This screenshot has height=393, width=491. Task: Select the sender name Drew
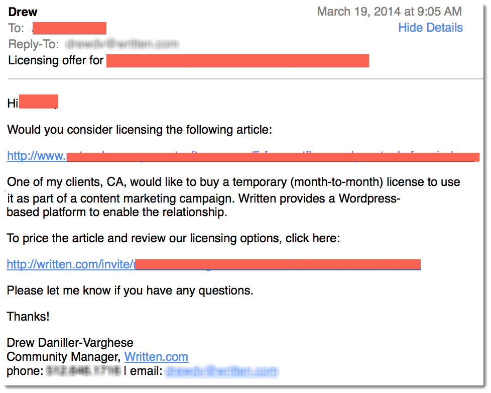[23, 12]
